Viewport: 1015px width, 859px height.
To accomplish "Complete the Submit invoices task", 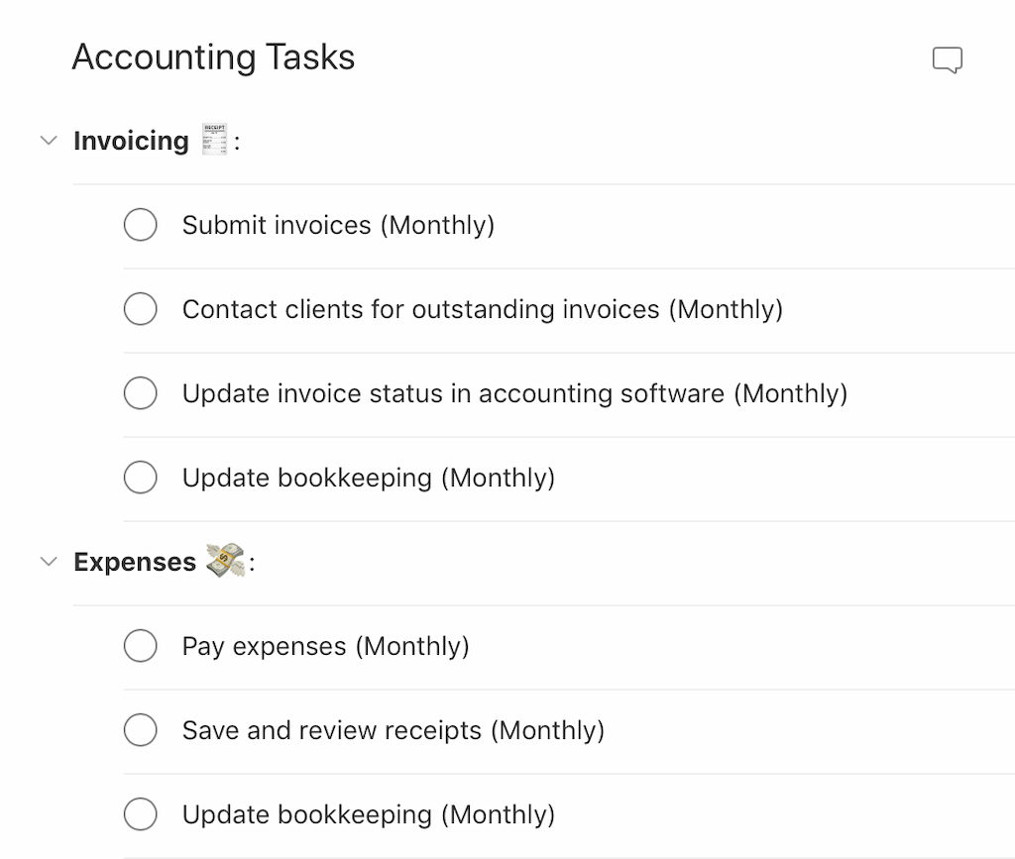I will [141, 225].
